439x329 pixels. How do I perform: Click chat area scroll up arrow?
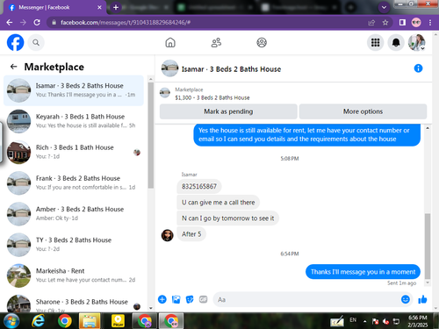428,128
